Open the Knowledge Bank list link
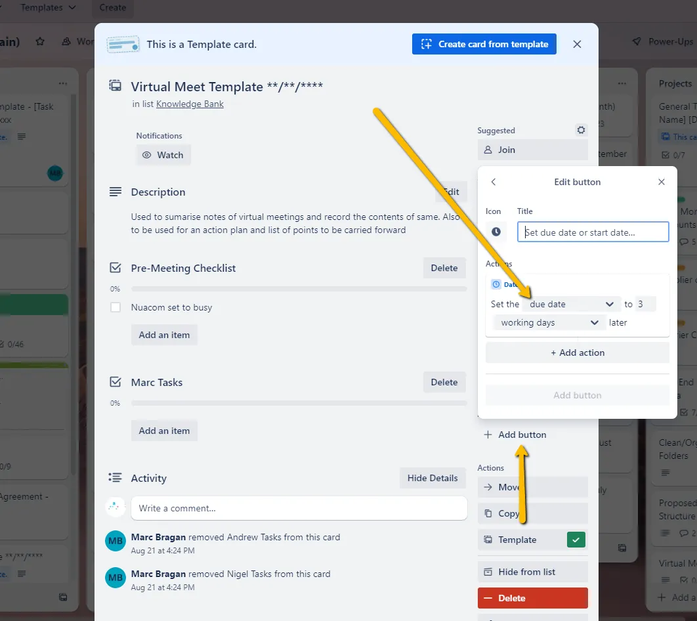This screenshot has height=621, width=697. [190, 104]
